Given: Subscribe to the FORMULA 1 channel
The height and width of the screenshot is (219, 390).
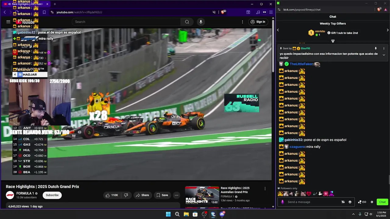Looking at the screenshot, I should pyautogui.click(x=52, y=195).
